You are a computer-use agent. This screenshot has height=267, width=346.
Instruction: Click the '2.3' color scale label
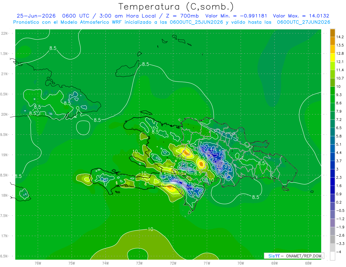click(x=339, y=177)
